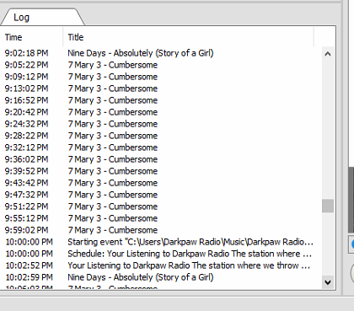Select the 9:02:18 PM Nine Days entry

[161, 53]
